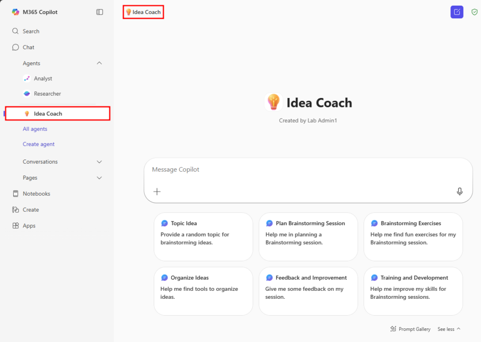This screenshot has width=481, height=342.
Task: Click the plus attach icon
Action: coord(157,191)
